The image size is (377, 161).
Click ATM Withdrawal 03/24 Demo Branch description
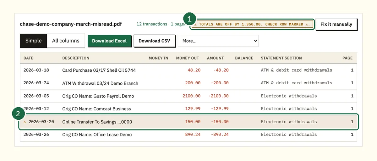[100, 83]
